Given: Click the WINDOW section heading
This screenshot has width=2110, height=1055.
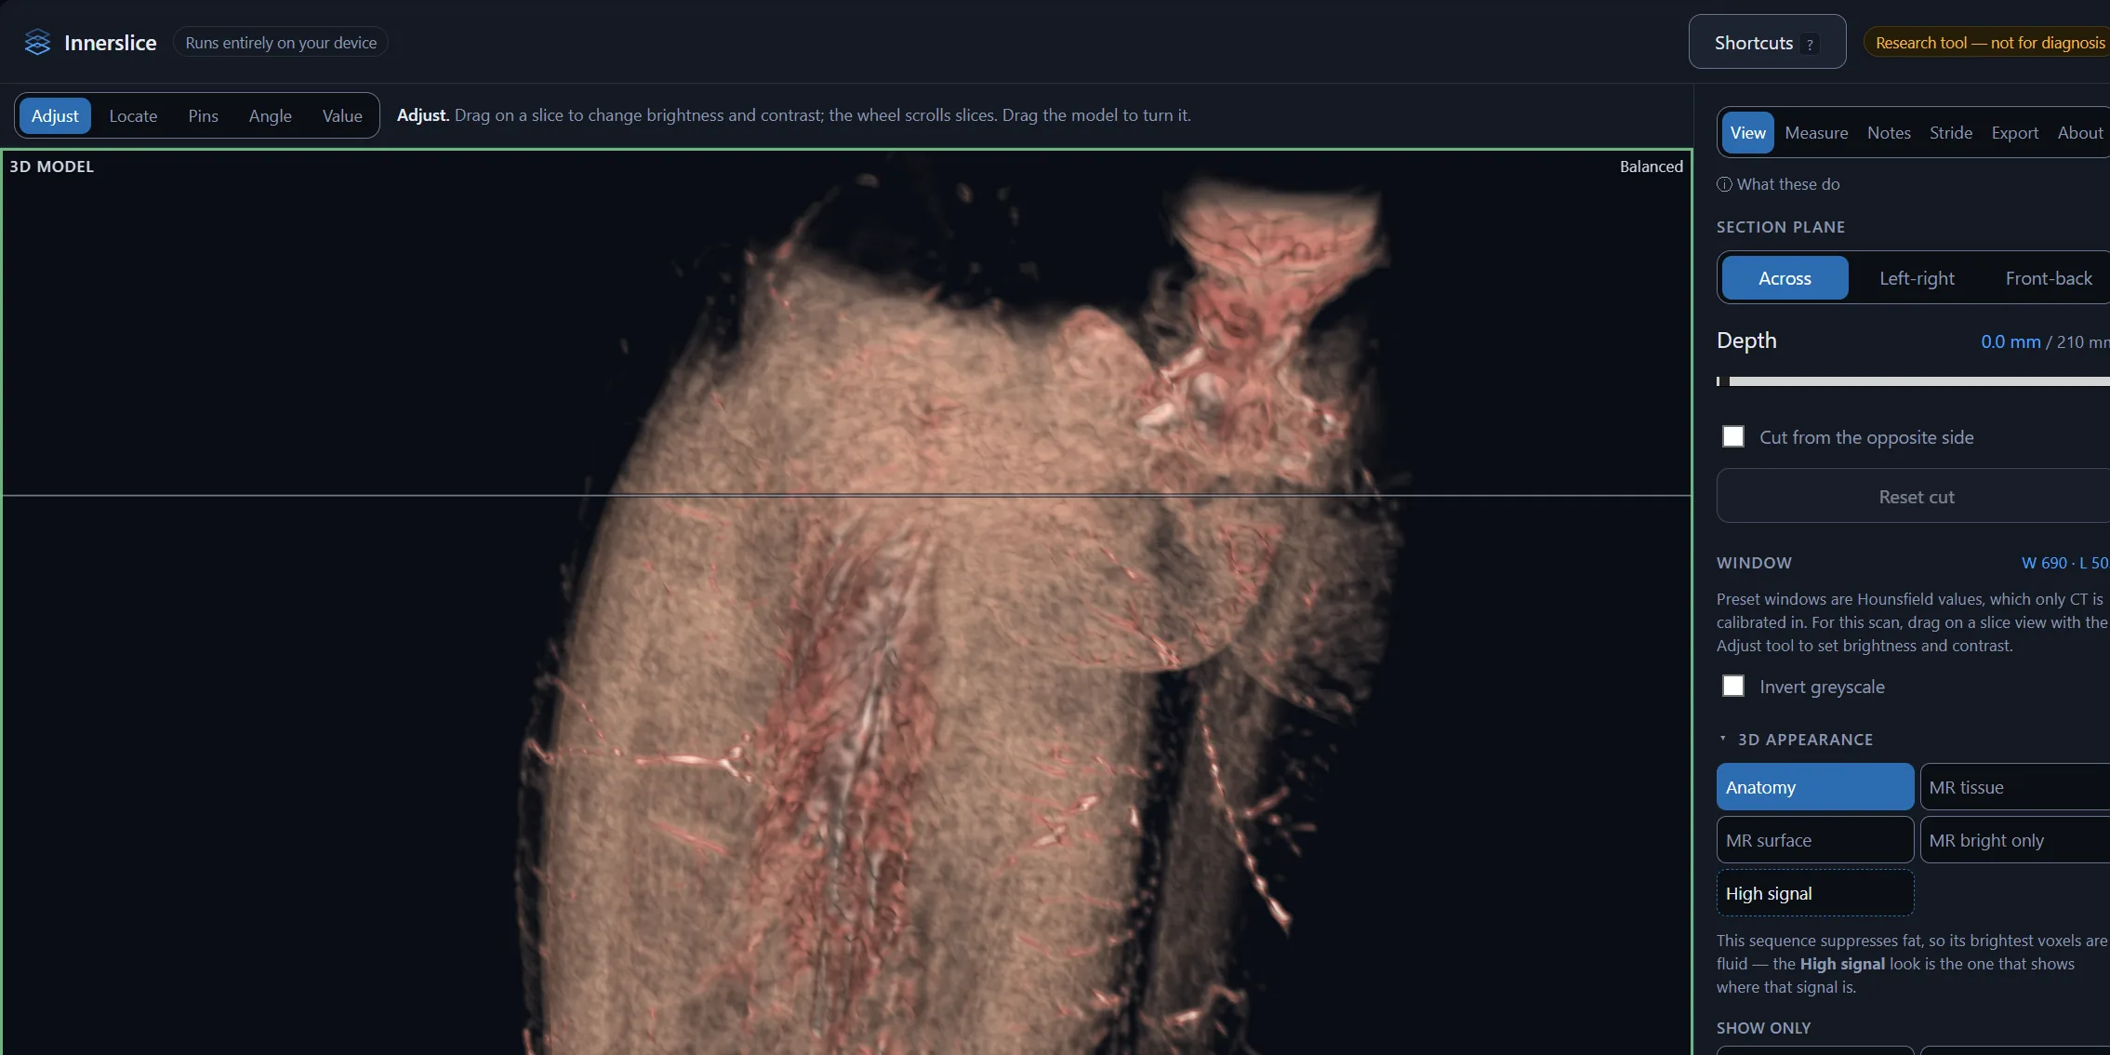Looking at the screenshot, I should (x=1754, y=563).
